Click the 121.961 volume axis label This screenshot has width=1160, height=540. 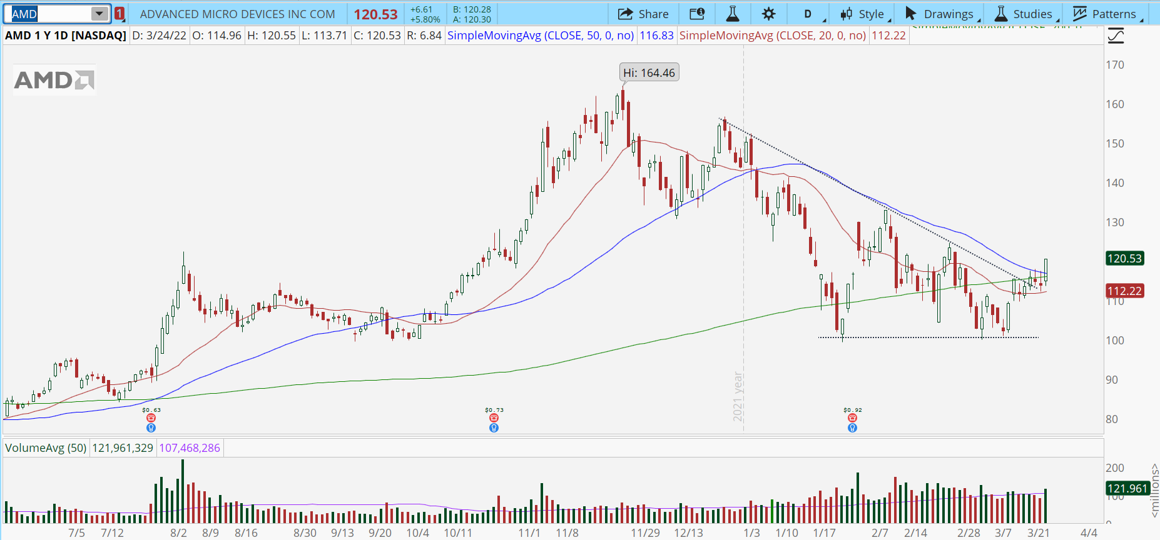coord(1127,489)
